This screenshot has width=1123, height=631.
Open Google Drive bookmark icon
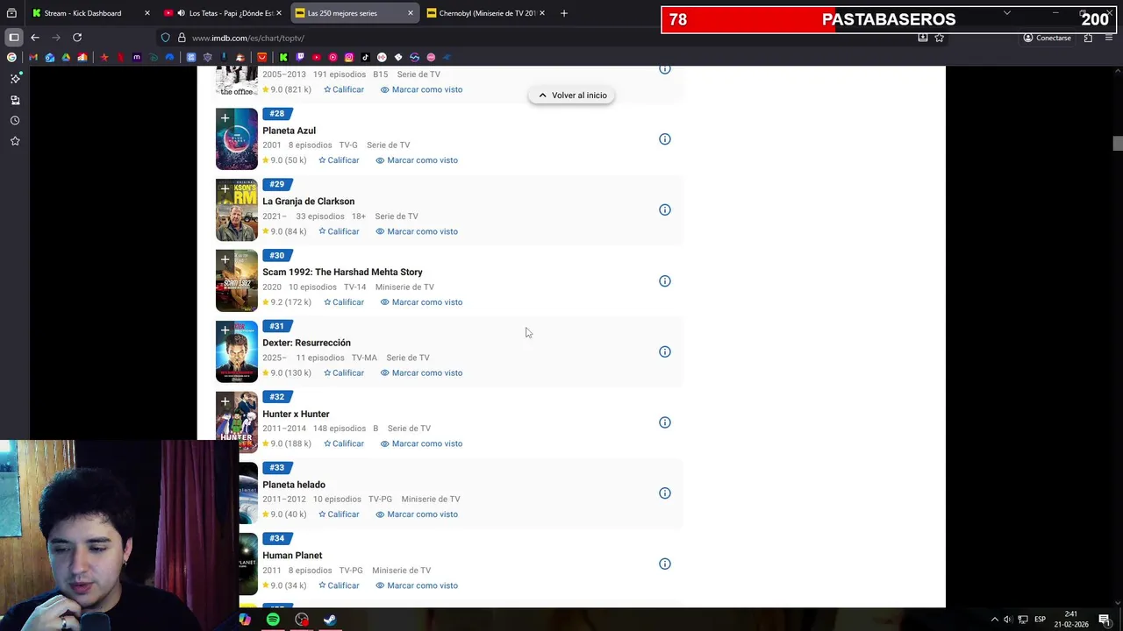(x=66, y=57)
